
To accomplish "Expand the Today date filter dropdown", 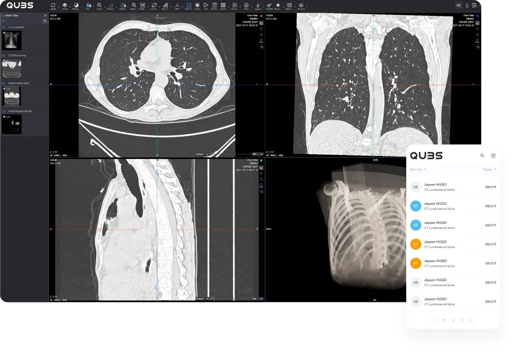I will (x=489, y=170).
